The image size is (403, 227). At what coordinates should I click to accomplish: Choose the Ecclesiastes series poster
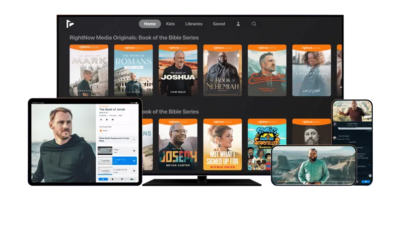(x=267, y=70)
